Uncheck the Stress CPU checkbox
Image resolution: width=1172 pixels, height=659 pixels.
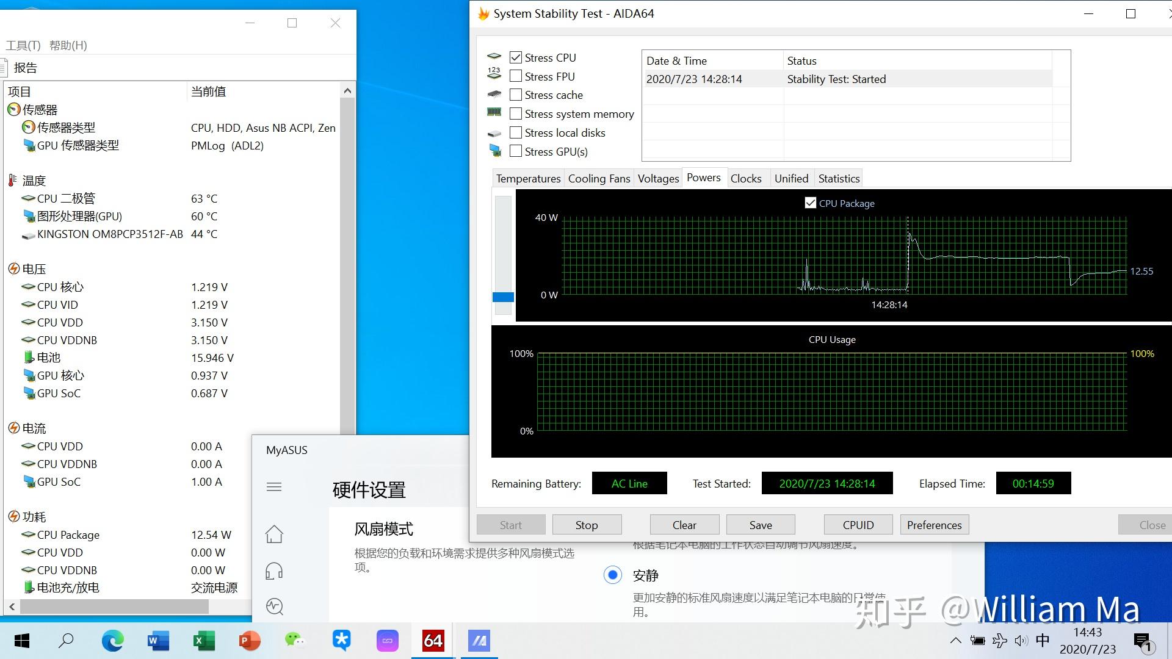click(x=516, y=57)
